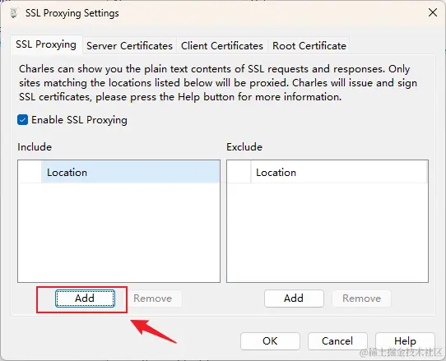Click Remove under the Exclude list
Screen dimensions: 446x361
[361, 299]
